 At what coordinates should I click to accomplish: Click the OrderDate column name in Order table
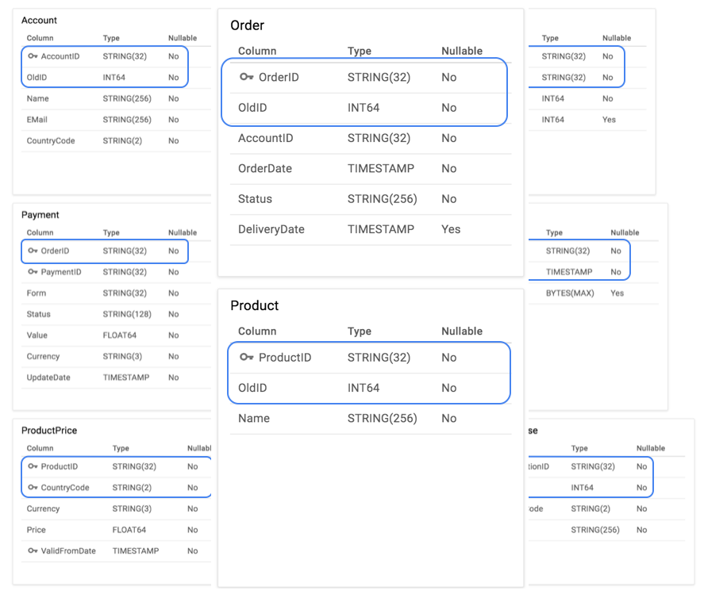click(x=265, y=168)
